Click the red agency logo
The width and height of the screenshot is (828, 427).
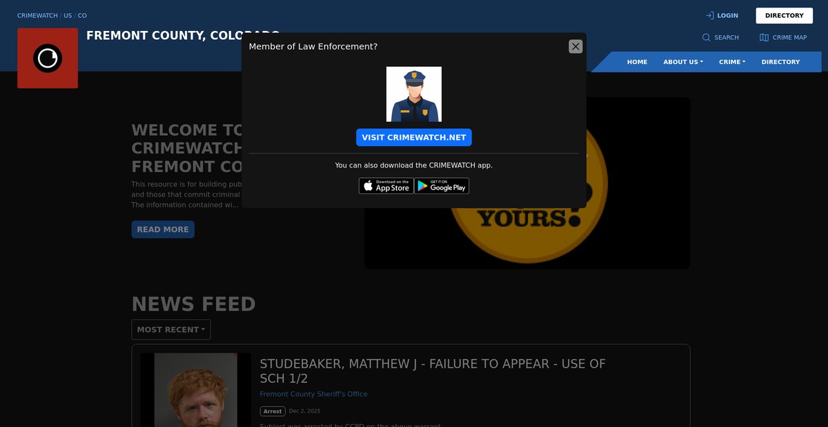point(48,58)
